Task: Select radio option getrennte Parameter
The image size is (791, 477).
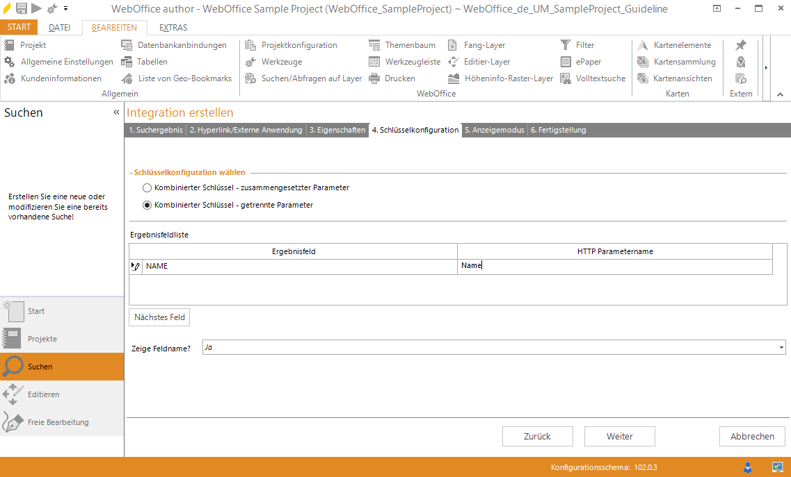Action: point(147,205)
